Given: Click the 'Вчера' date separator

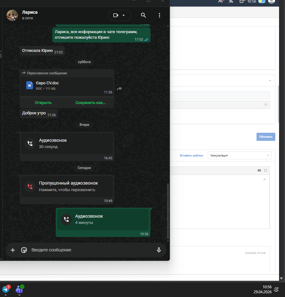Looking at the screenshot, I should point(84,125).
